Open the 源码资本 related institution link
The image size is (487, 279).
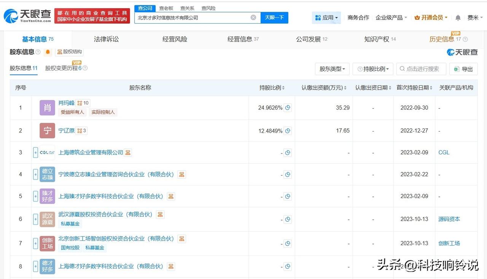(449, 219)
